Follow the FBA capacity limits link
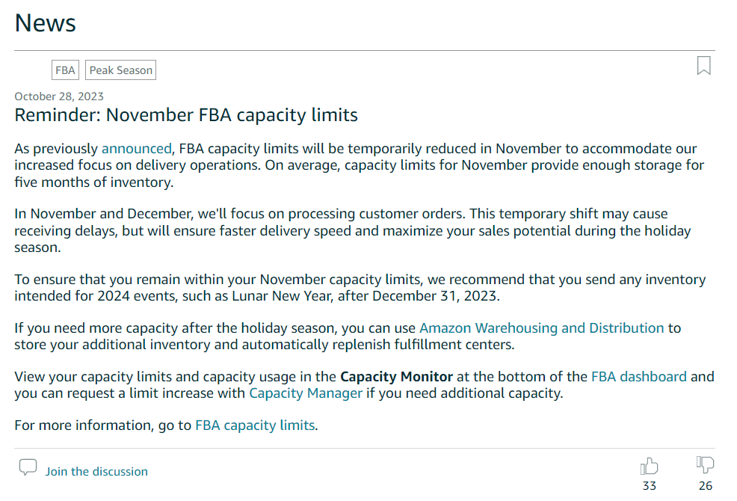The height and width of the screenshot is (501, 737). coord(255,425)
